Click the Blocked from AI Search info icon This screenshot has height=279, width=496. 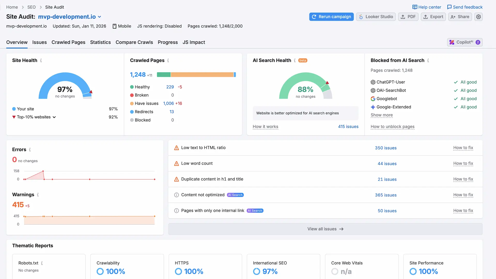(428, 60)
